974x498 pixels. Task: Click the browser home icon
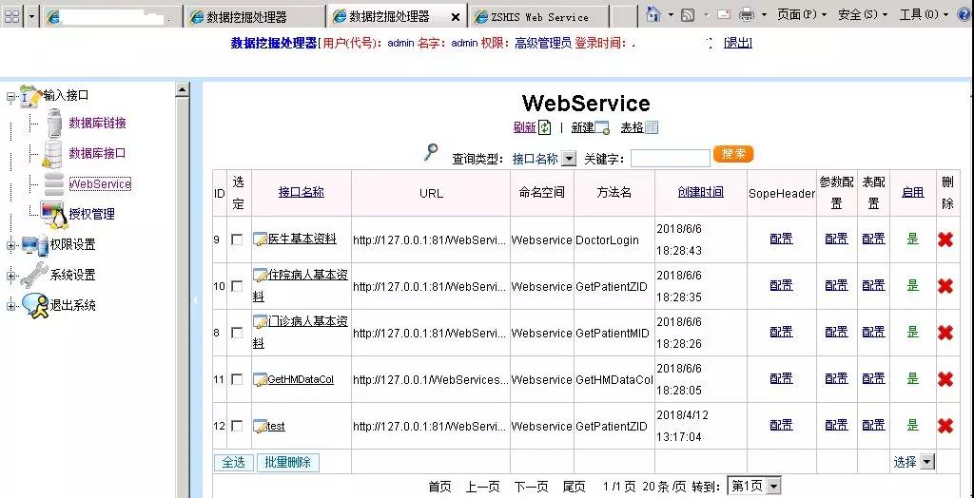click(653, 13)
